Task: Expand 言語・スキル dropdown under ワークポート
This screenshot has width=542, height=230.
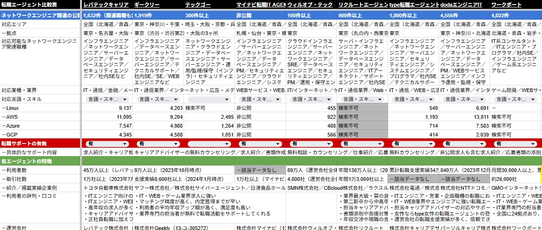Action: click(x=515, y=99)
